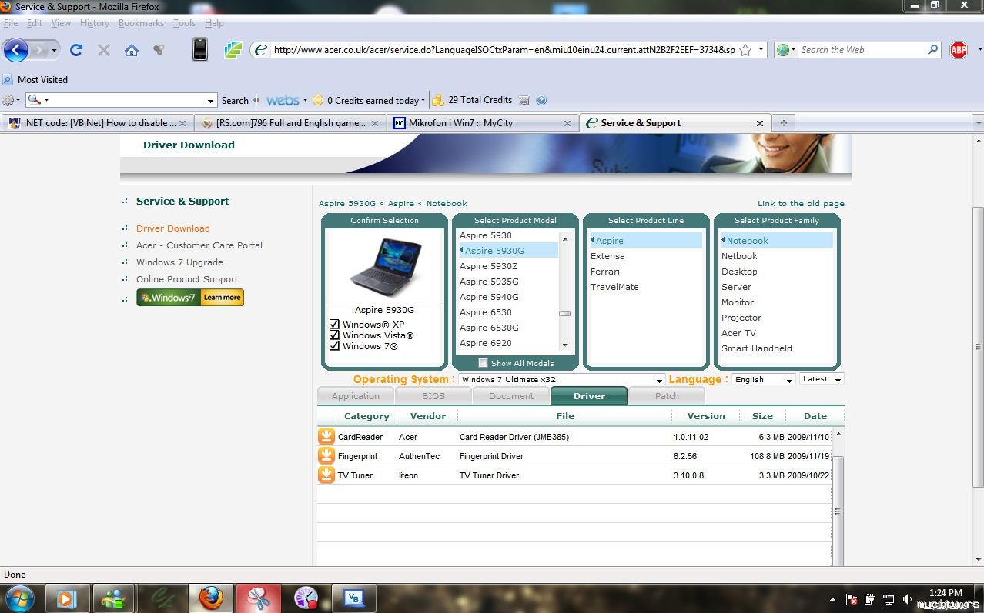Toggle the Windows 7 checkbox
This screenshot has height=613, width=984.
[334, 346]
